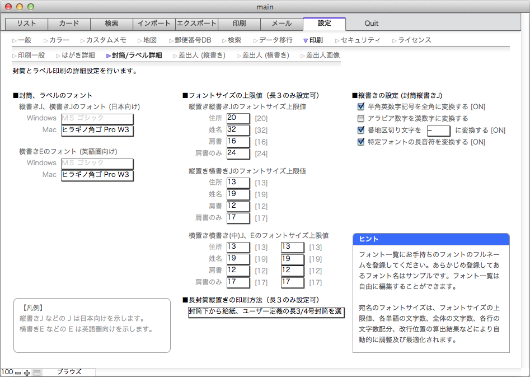Click the Mac font field for 縦書きJ、横書きJ

tap(97, 130)
